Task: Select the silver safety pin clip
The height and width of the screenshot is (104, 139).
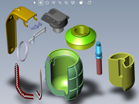Action: click(38, 35)
